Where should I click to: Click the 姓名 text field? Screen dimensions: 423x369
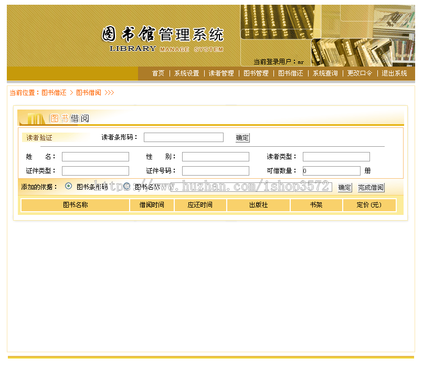(x=96, y=157)
